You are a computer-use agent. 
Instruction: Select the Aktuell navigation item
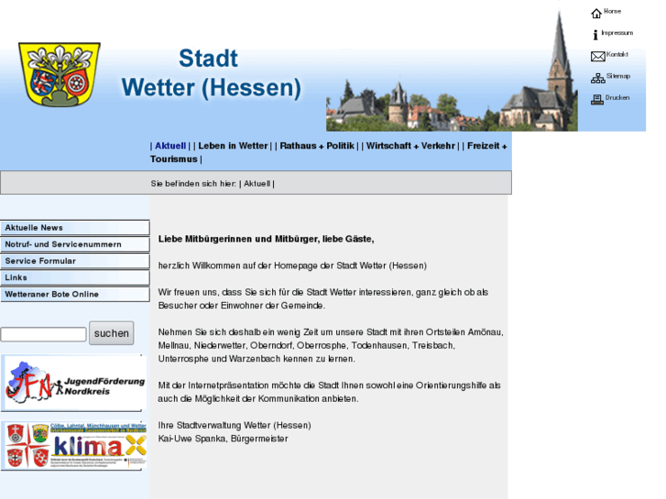click(170, 146)
